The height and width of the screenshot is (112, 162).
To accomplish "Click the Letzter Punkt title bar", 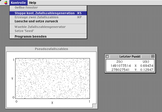I will pos(130,57).
